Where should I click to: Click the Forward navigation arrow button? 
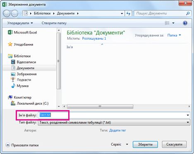click(x=14, y=14)
